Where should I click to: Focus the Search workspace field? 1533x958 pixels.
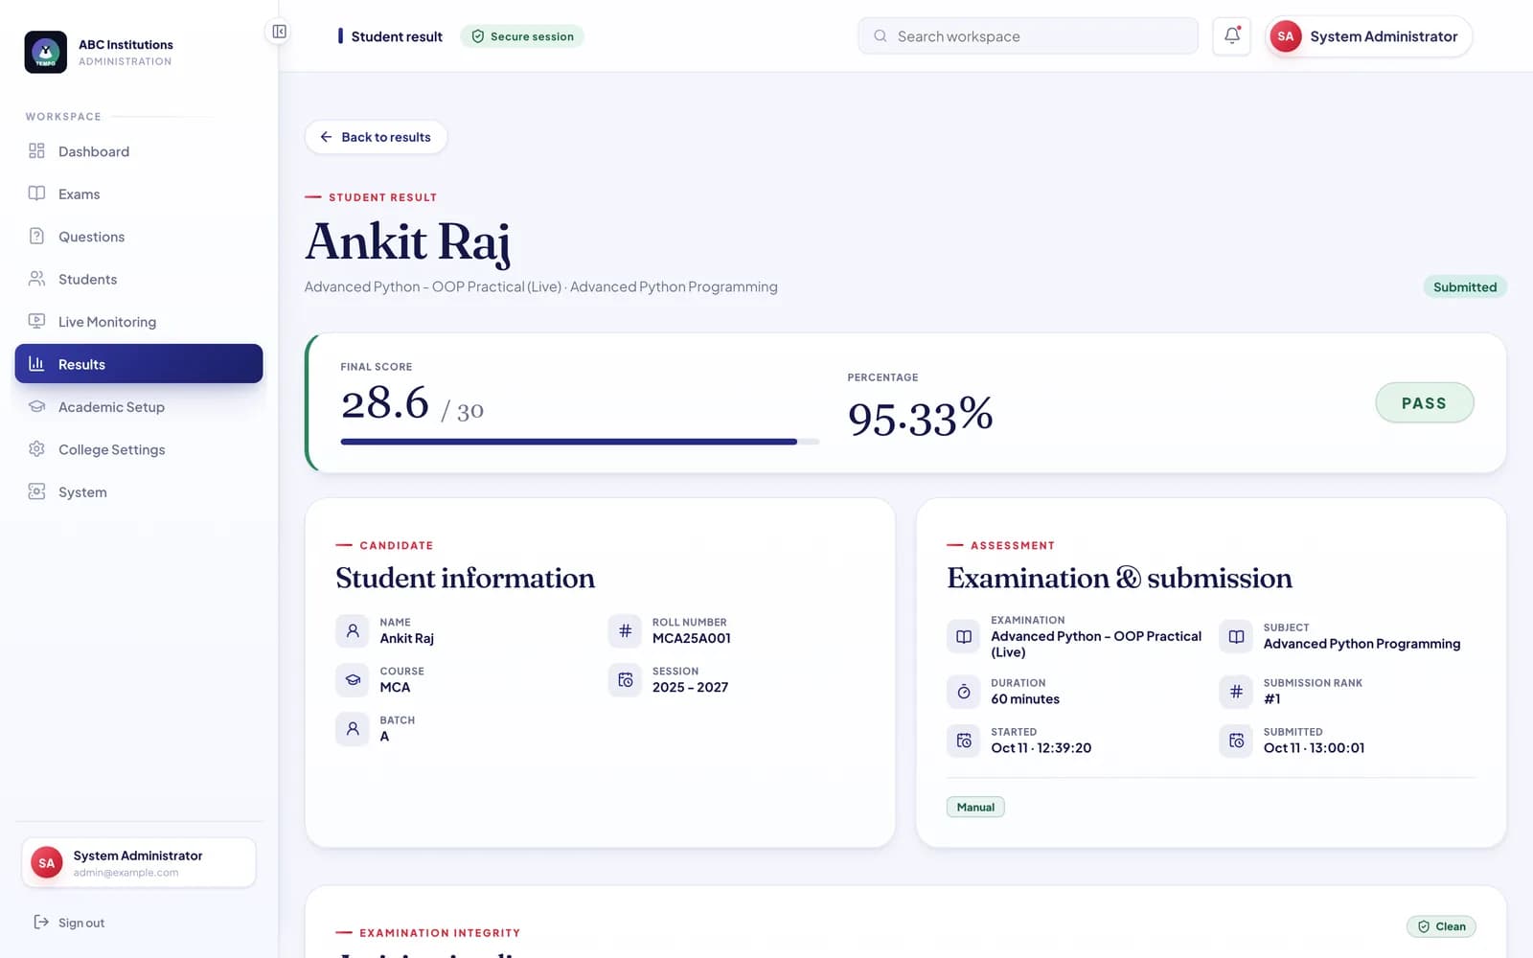(1028, 36)
